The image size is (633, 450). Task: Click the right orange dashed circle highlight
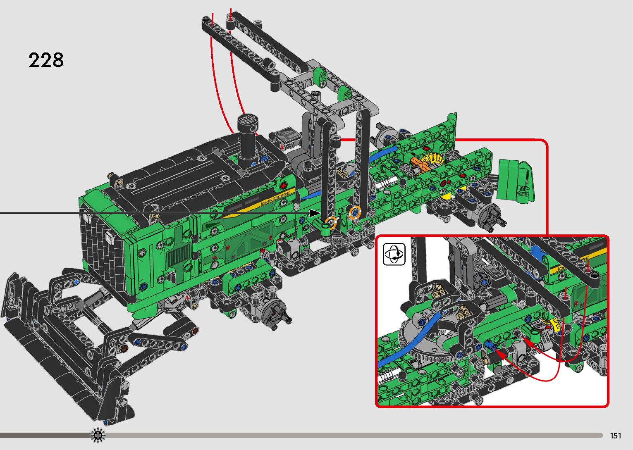point(355,213)
